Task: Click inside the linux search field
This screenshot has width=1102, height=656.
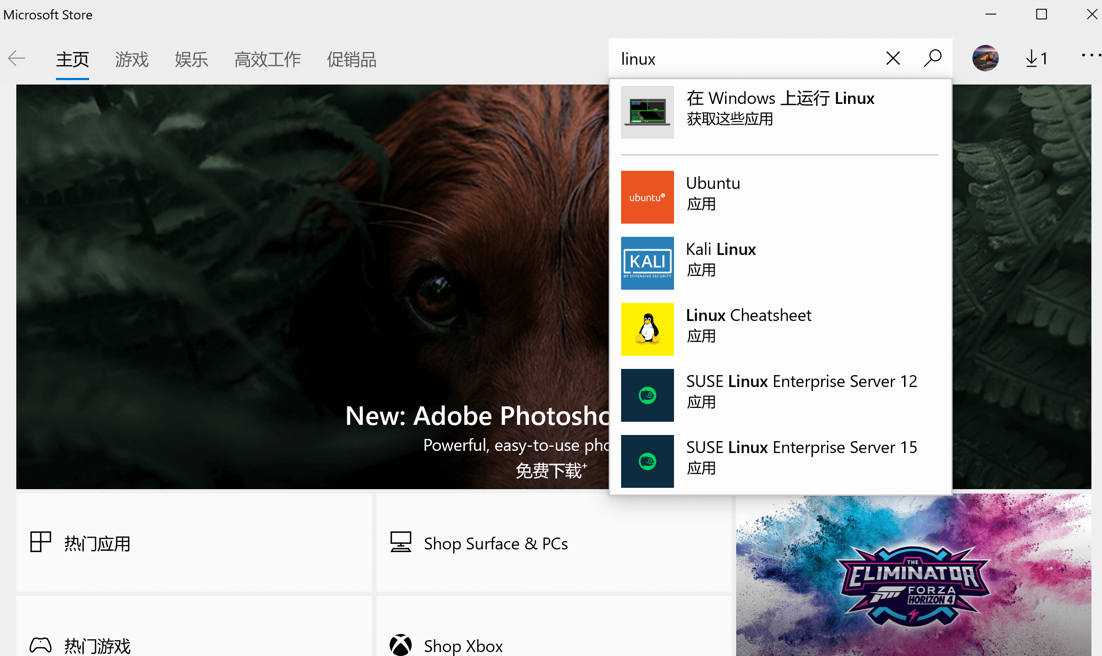Action: click(x=744, y=59)
